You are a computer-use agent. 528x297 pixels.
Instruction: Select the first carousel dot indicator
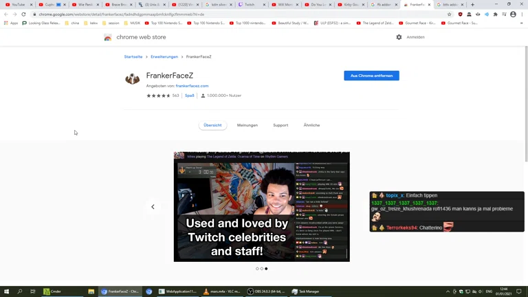pos(257,269)
